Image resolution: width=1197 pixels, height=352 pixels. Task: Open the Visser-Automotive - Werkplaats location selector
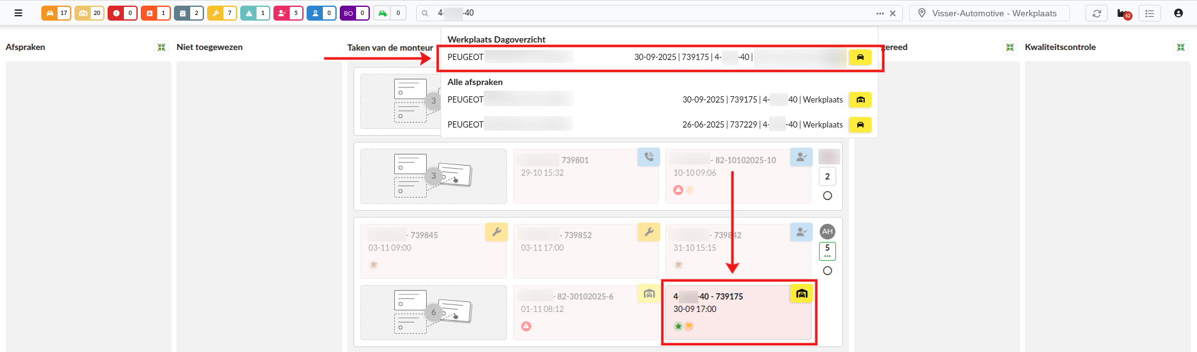click(x=989, y=13)
